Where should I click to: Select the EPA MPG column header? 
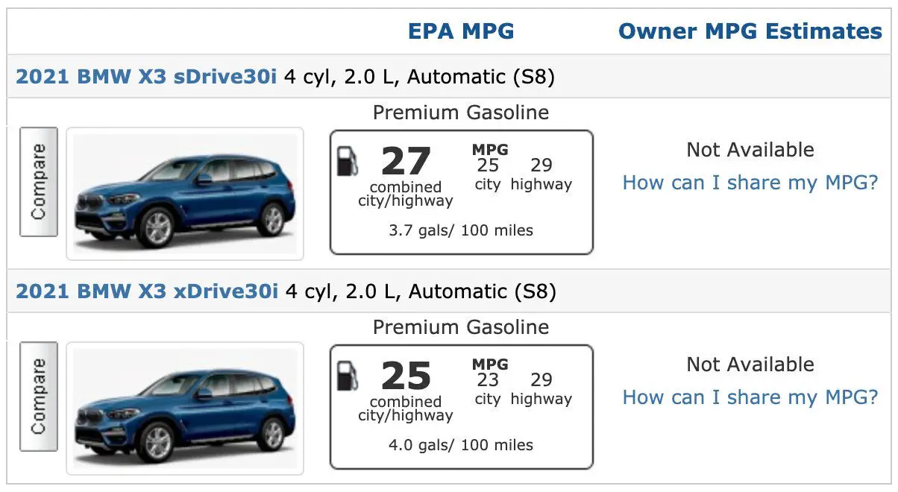tap(461, 31)
